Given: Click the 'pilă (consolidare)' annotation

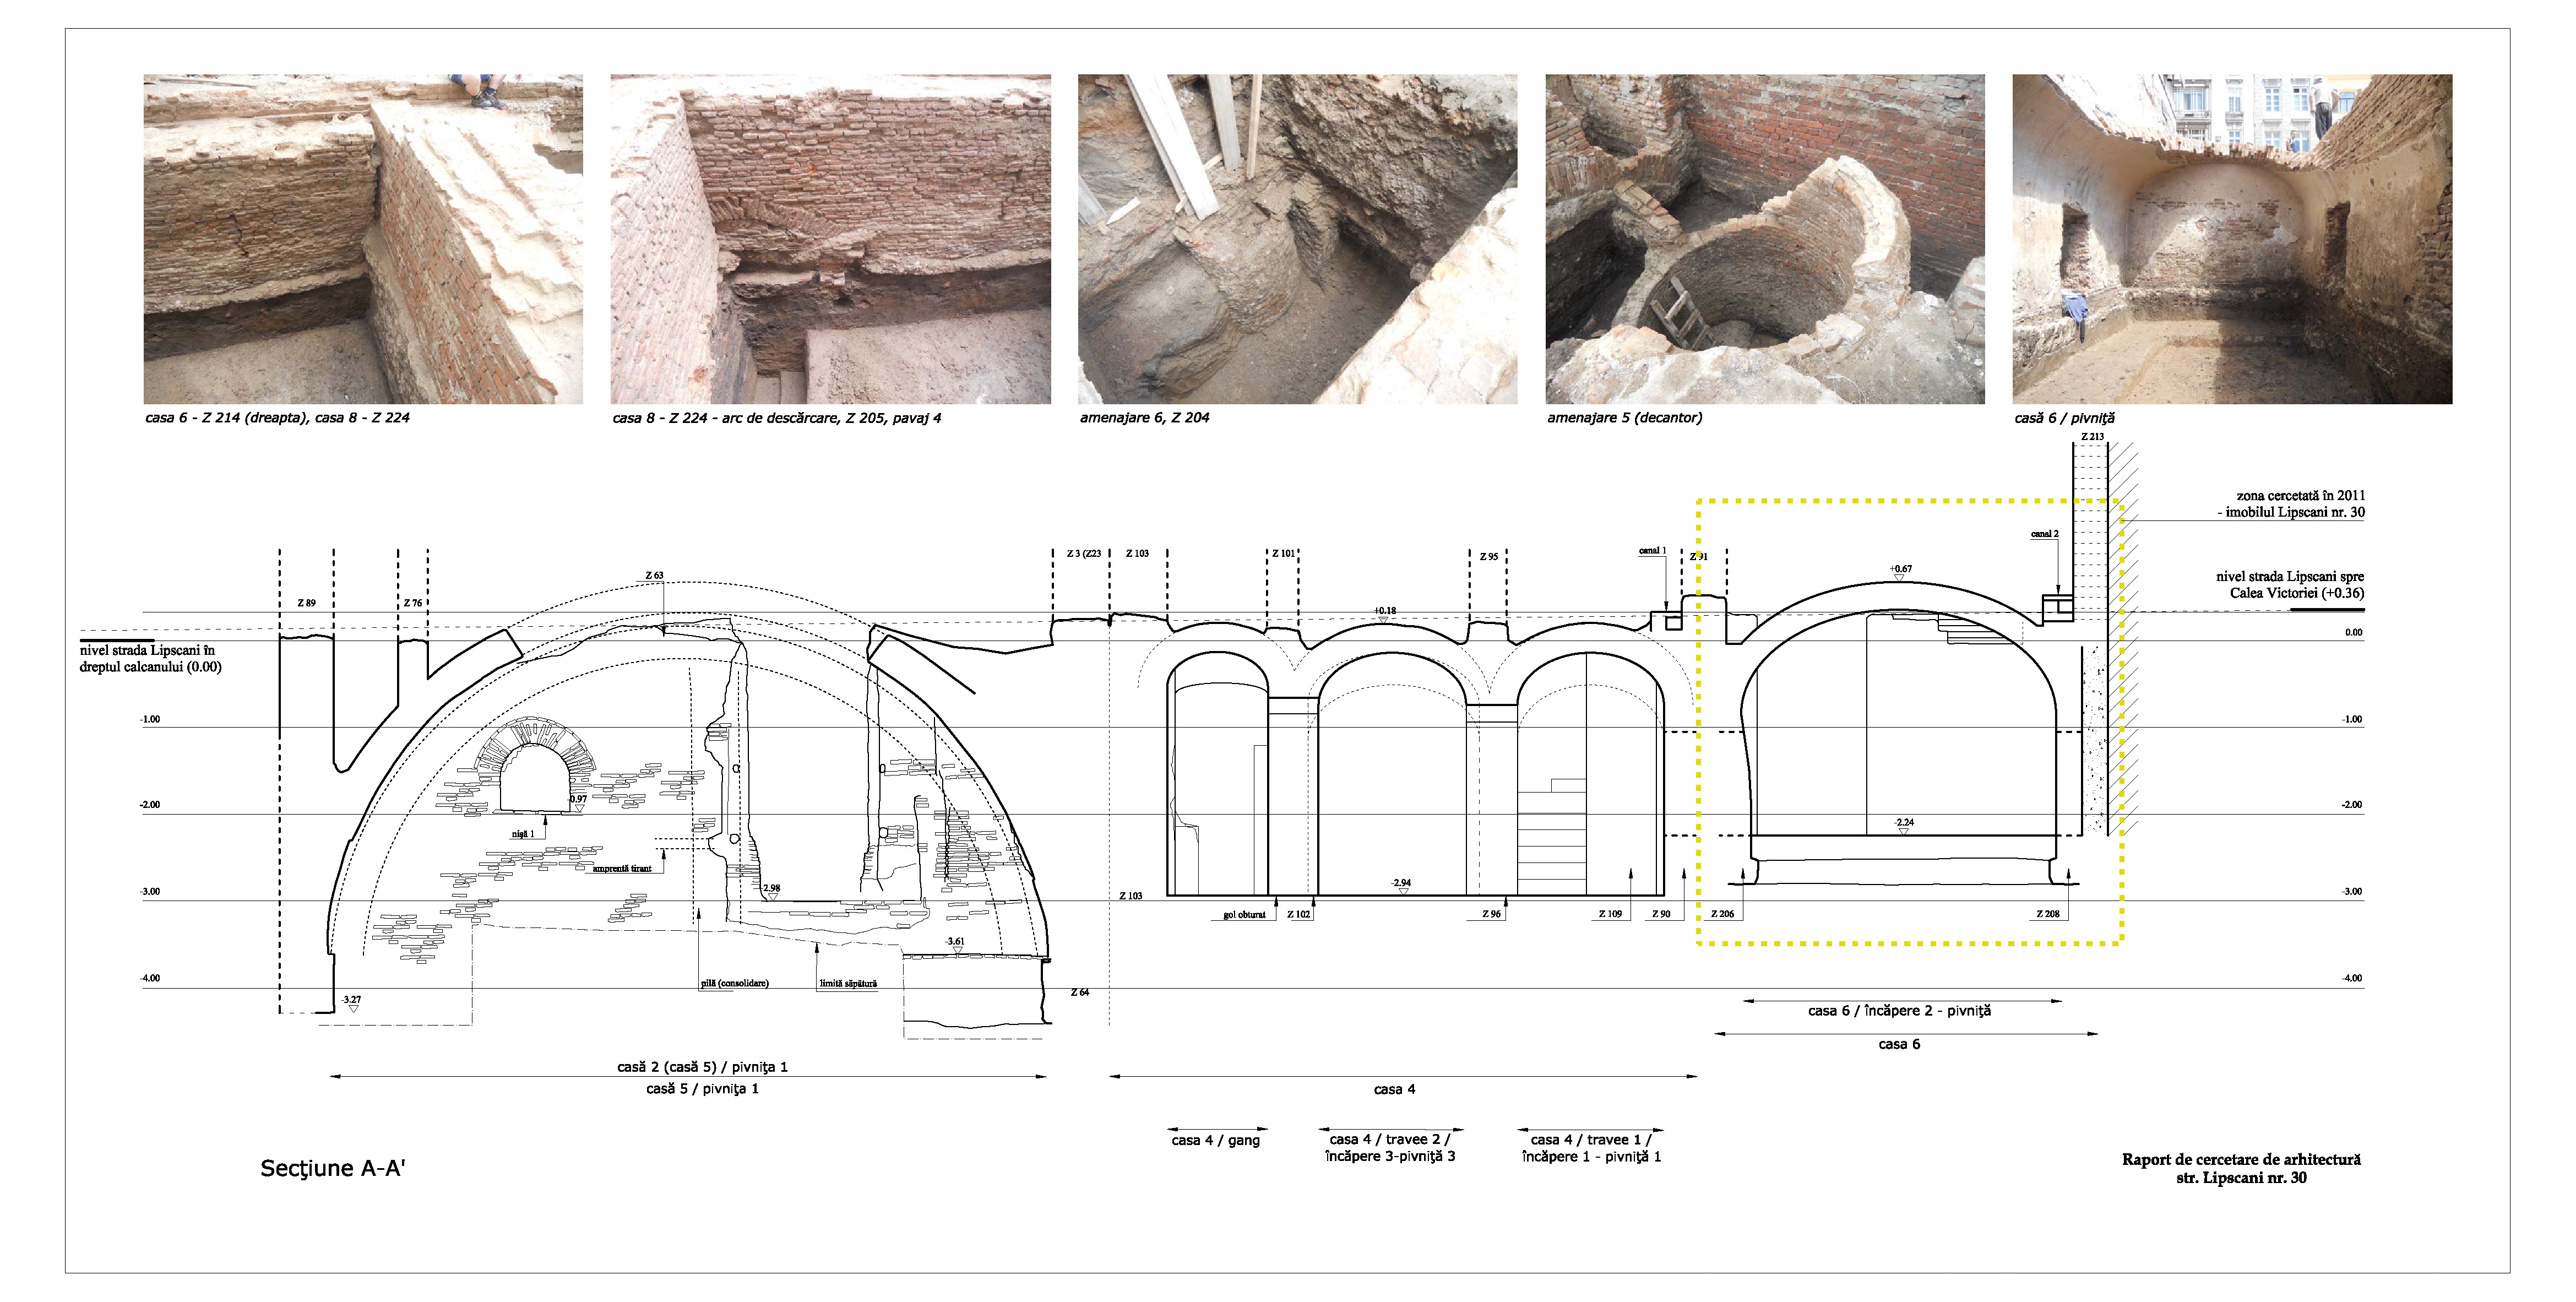Looking at the screenshot, I should point(735,983).
